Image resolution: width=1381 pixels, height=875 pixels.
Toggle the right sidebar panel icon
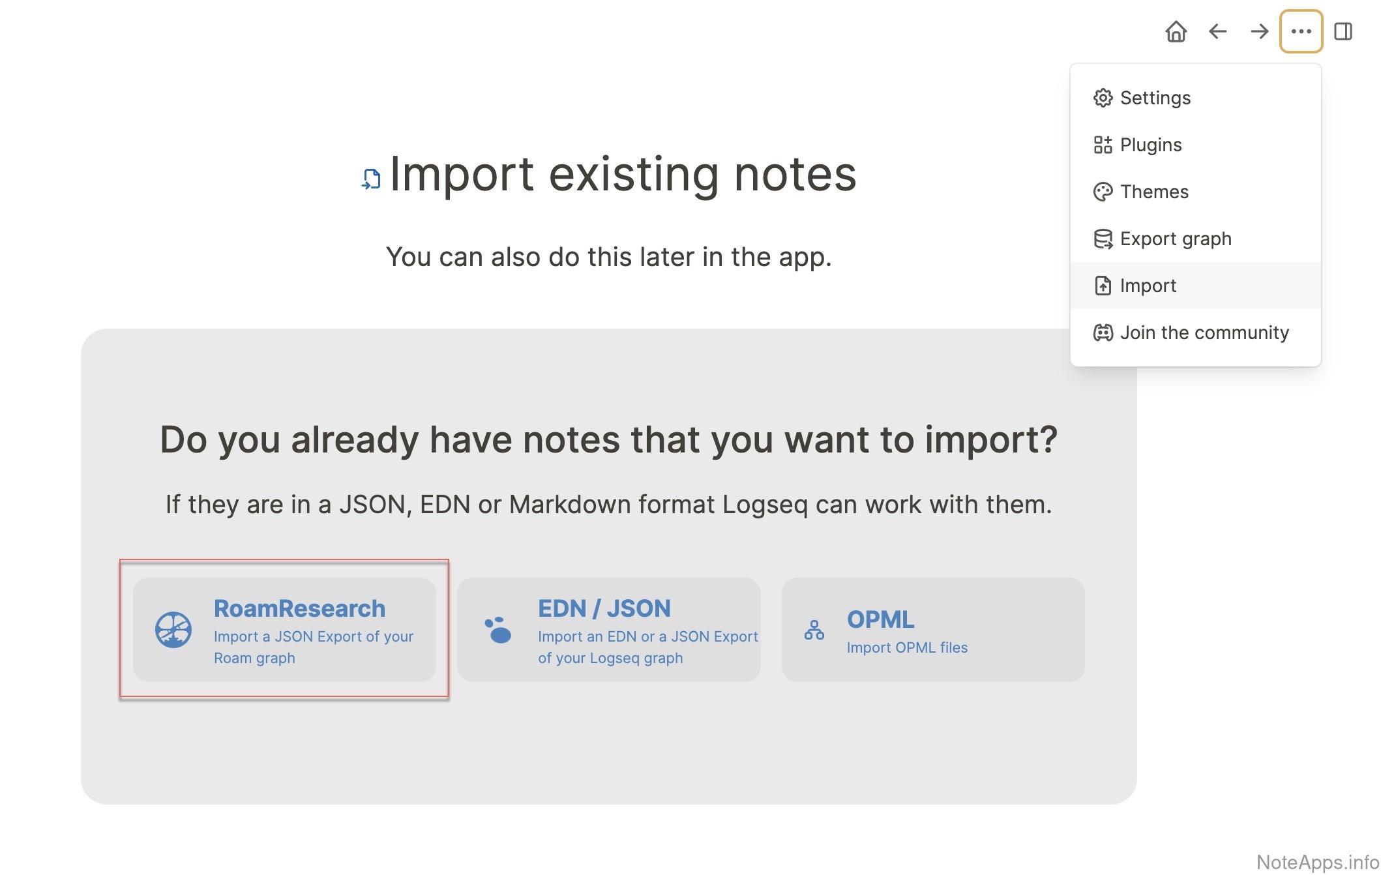(1343, 31)
